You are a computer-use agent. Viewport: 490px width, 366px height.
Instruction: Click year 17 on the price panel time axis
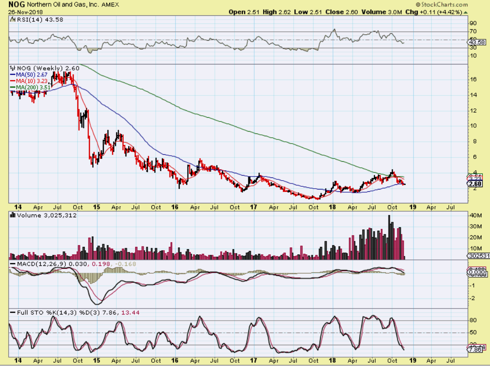pos(253,207)
